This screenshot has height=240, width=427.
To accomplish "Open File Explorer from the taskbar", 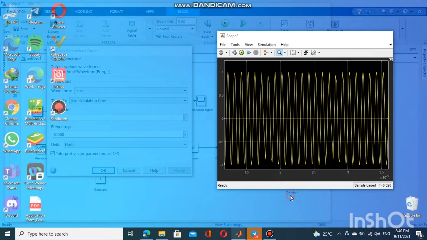I will coord(161,234).
